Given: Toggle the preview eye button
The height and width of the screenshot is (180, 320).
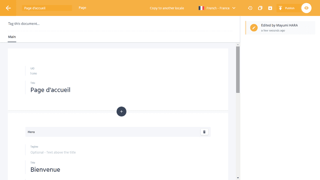Looking at the screenshot, I should point(306,8).
